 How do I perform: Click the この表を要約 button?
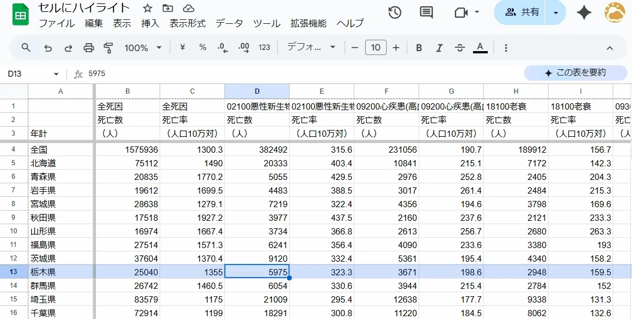tap(576, 73)
